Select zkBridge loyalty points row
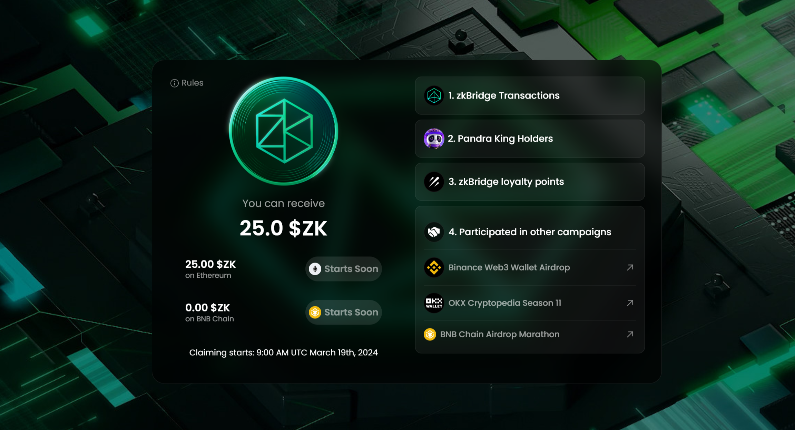795x430 pixels. (530, 182)
